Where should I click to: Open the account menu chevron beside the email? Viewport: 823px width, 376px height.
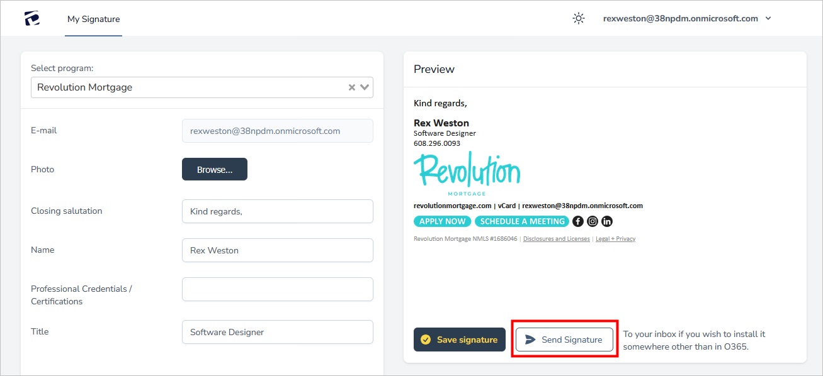point(768,19)
